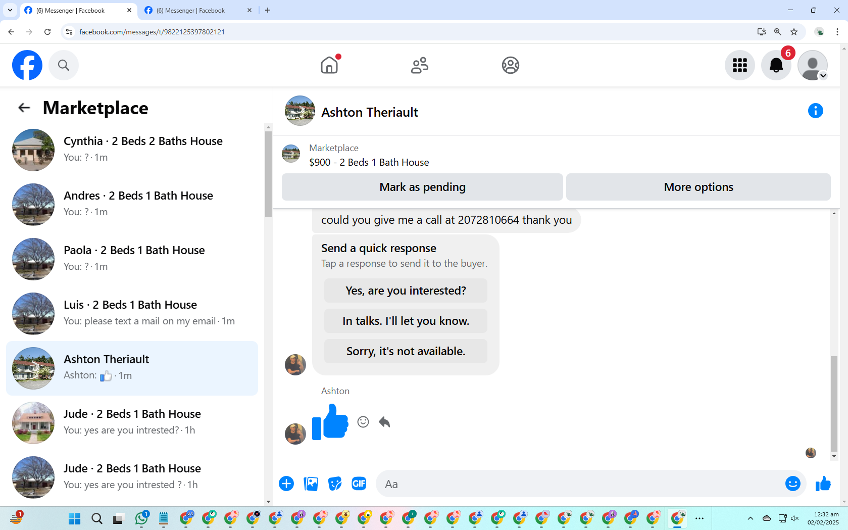This screenshot has width=848, height=530.
Task: Open $900 - 2 Beds 1 Bath House listing
Action: click(x=369, y=162)
